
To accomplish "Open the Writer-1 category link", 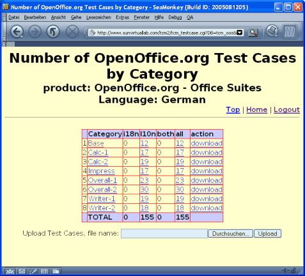I will click(102, 199).
